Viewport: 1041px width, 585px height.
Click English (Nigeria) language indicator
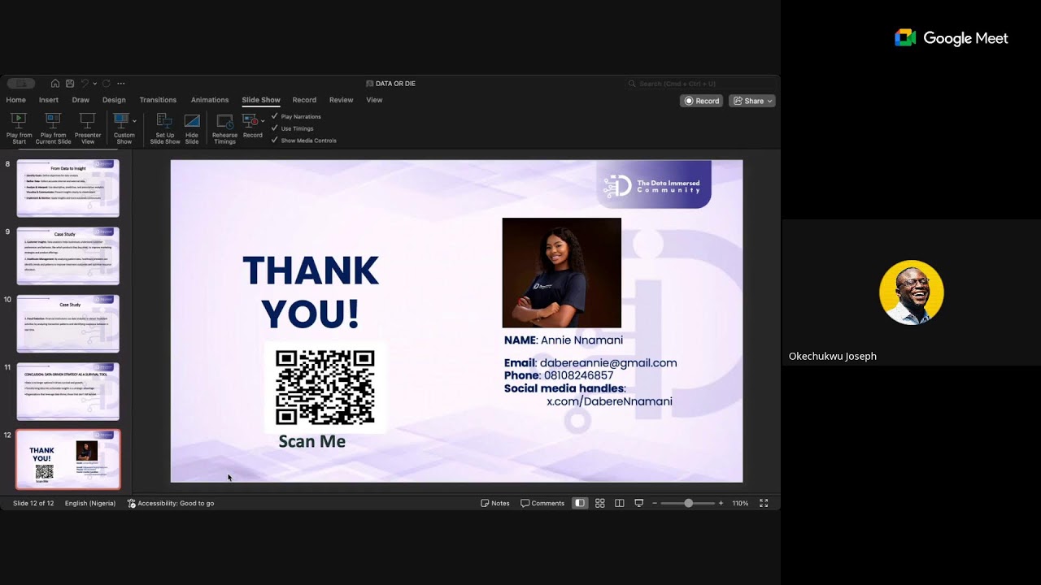(90, 503)
